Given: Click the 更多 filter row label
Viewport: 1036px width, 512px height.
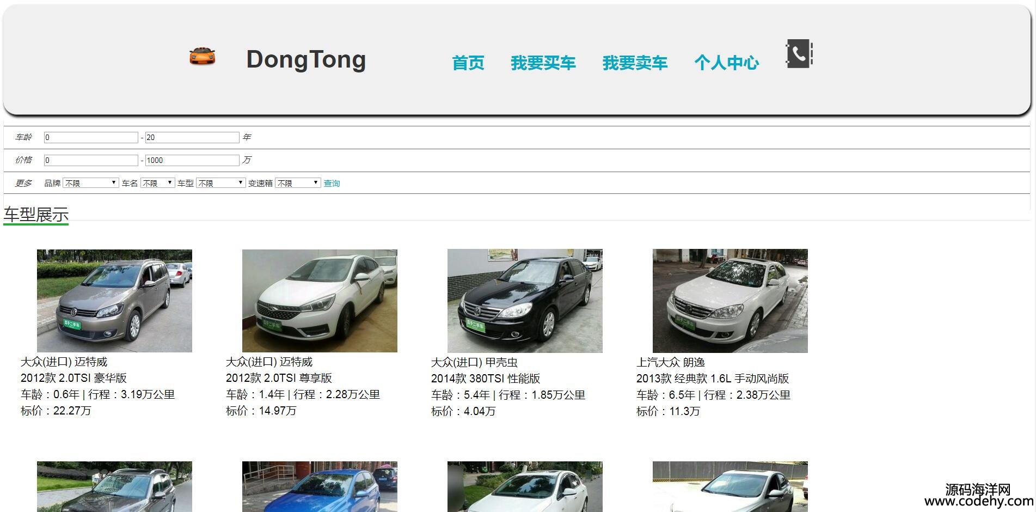Looking at the screenshot, I should [23, 183].
